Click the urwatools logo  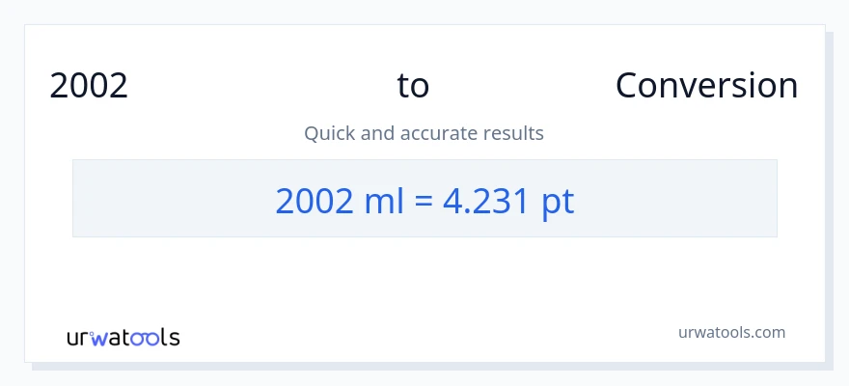coord(123,338)
